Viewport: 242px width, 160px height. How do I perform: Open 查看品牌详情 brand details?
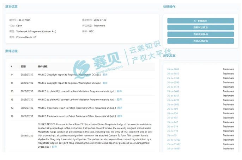click(200, 41)
